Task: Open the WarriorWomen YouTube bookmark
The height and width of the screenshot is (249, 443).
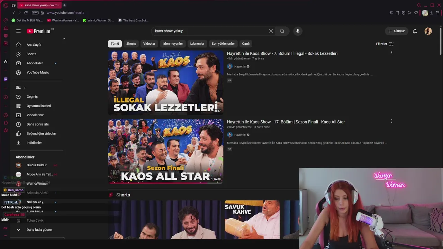Action: point(63,20)
